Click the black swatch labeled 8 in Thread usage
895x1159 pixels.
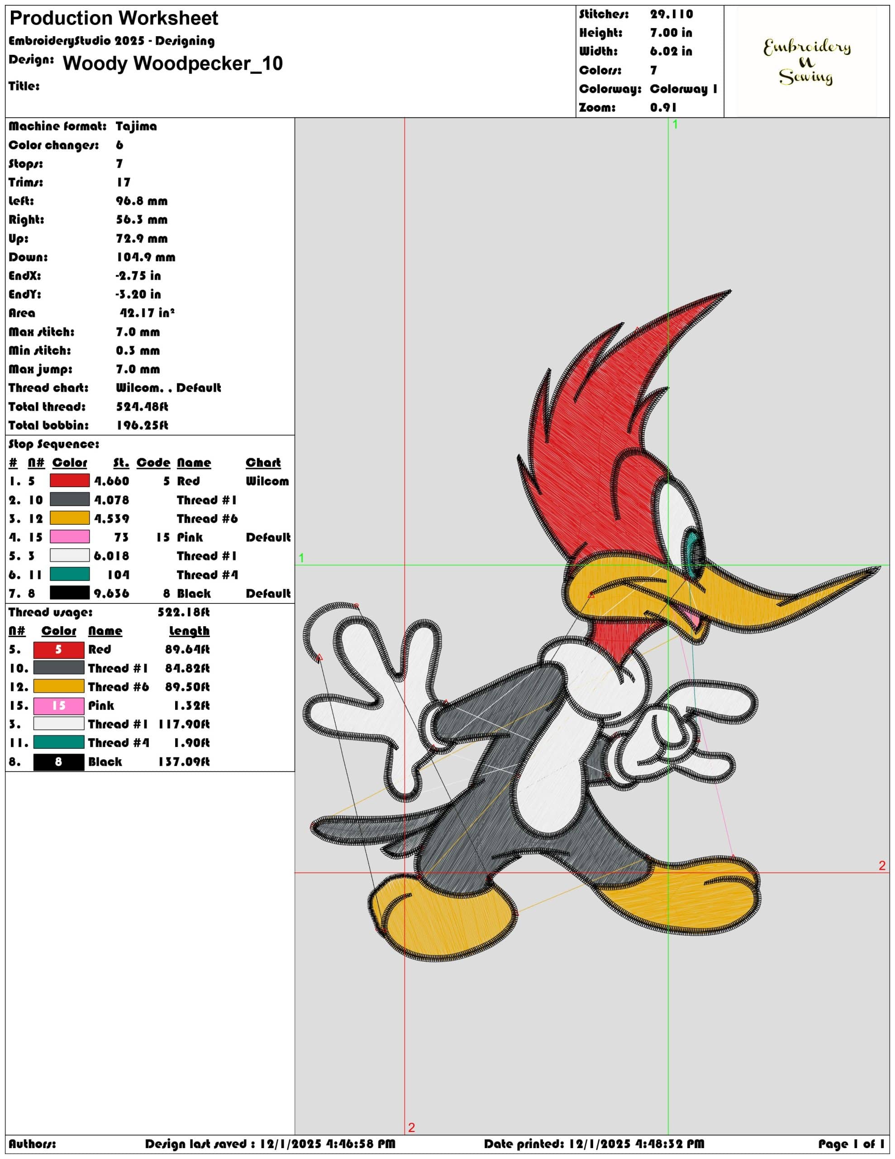point(59,762)
